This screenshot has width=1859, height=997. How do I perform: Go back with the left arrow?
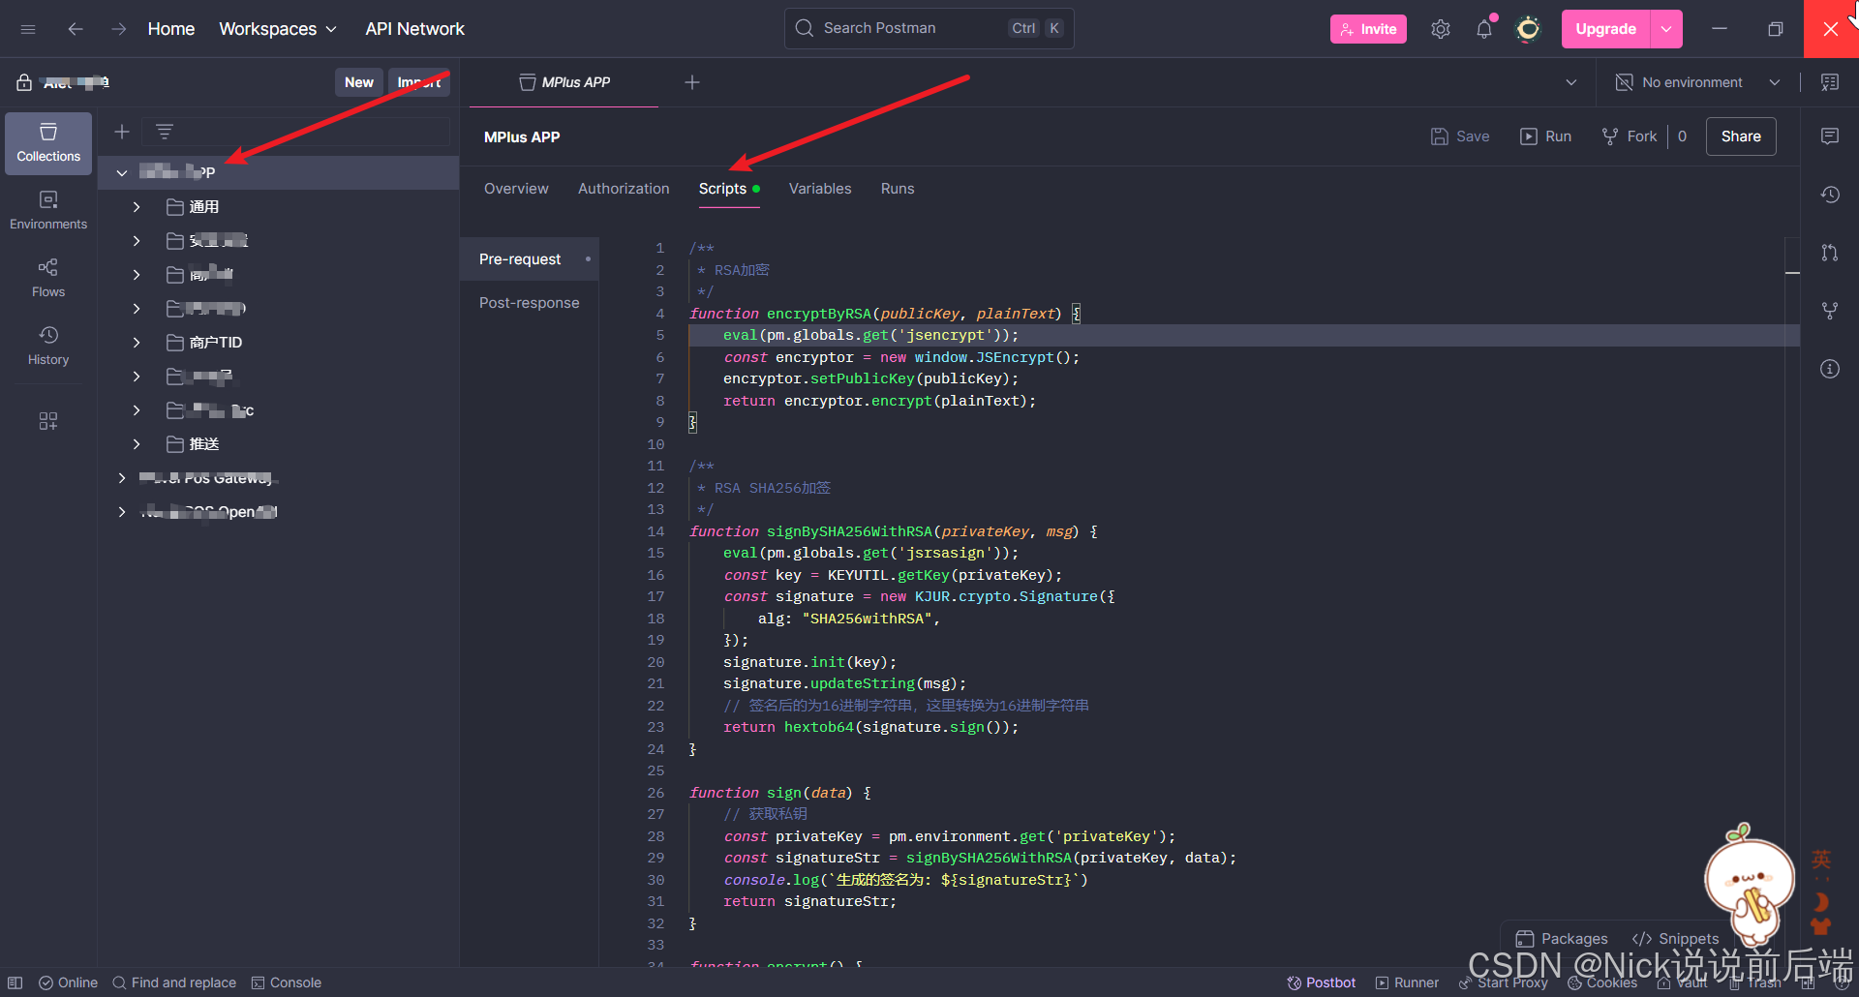pyautogui.click(x=75, y=29)
